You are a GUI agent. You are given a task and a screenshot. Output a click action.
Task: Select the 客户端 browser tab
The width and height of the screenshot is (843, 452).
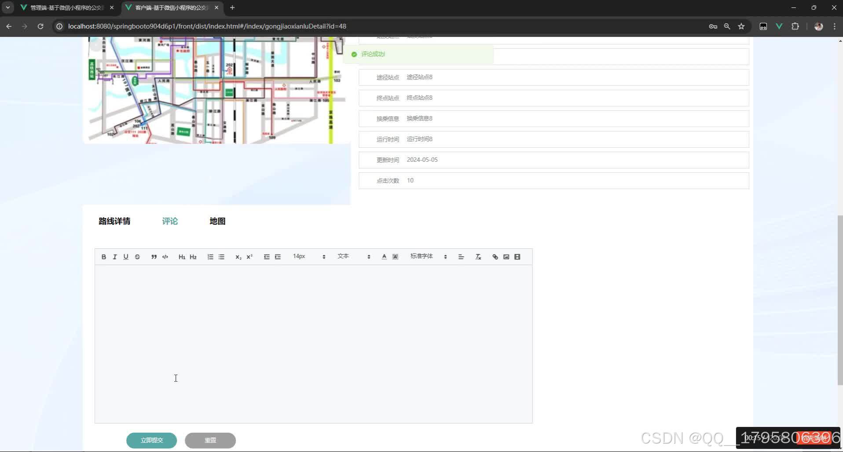click(172, 7)
